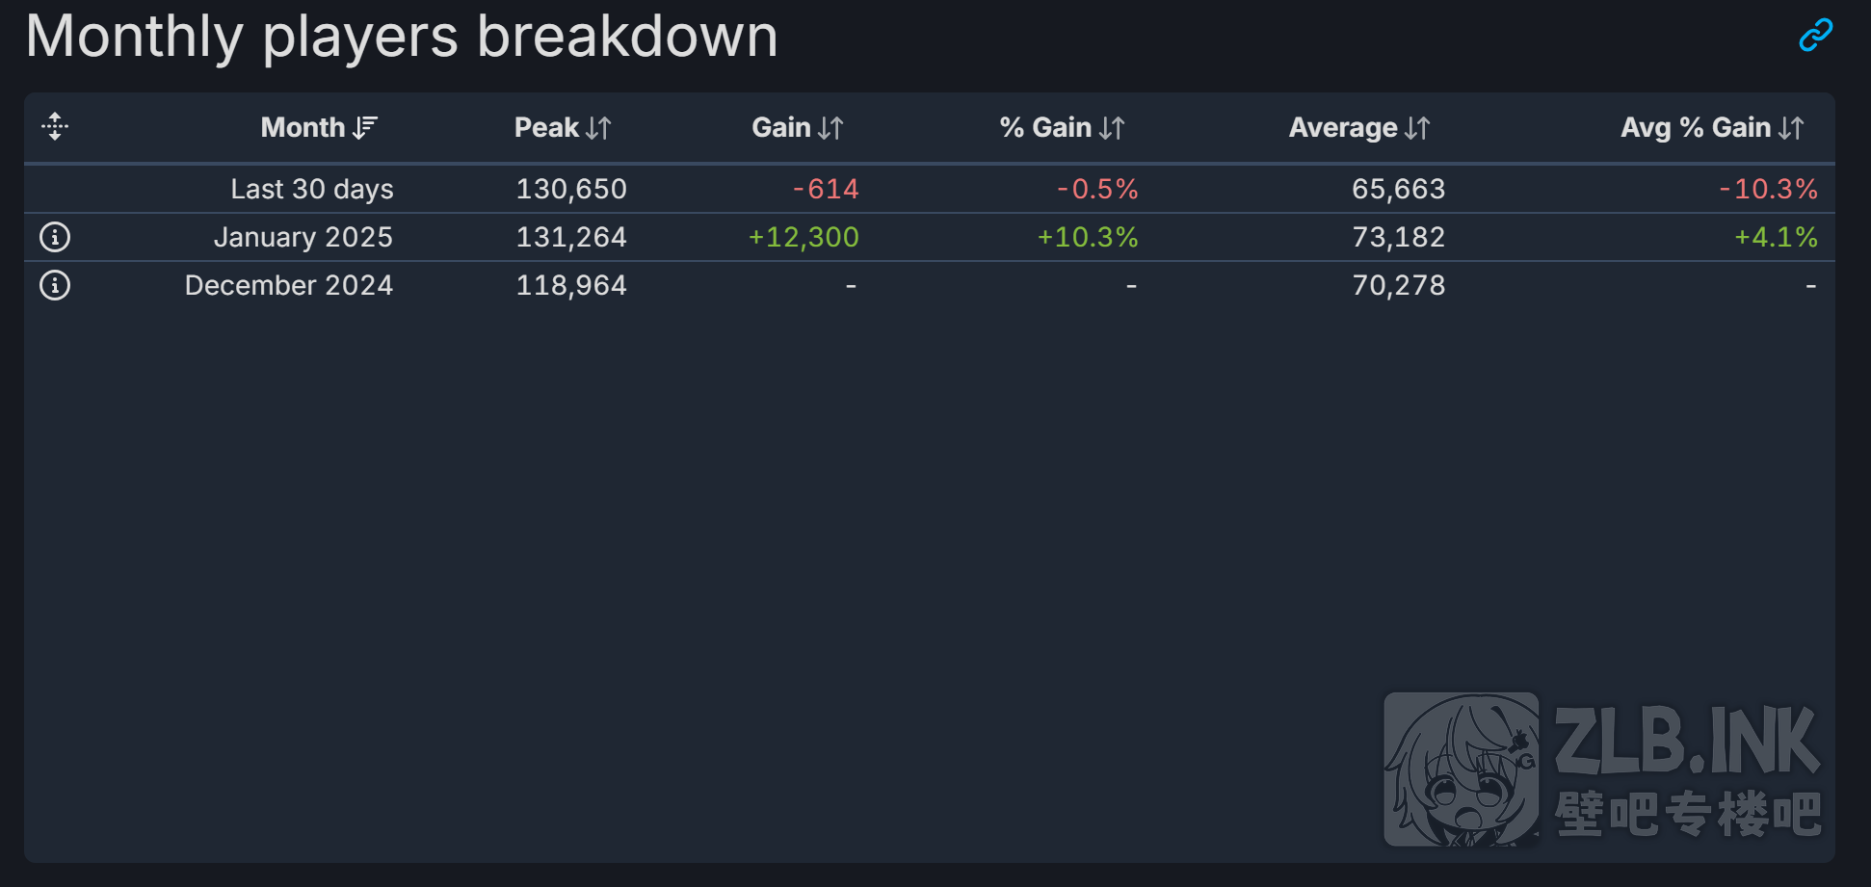Open info icon for January 2025
The height and width of the screenshot is (887, 1871).
(x=55, y=237)
